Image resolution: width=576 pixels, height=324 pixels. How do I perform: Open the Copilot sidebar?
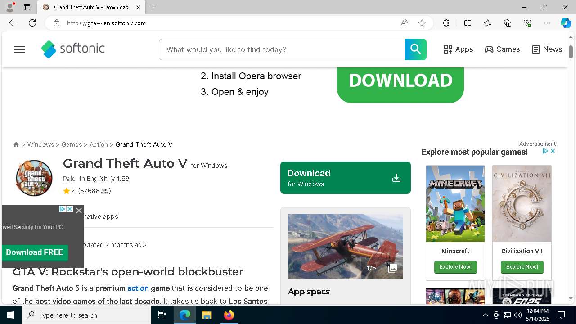[x=566, y=23]
